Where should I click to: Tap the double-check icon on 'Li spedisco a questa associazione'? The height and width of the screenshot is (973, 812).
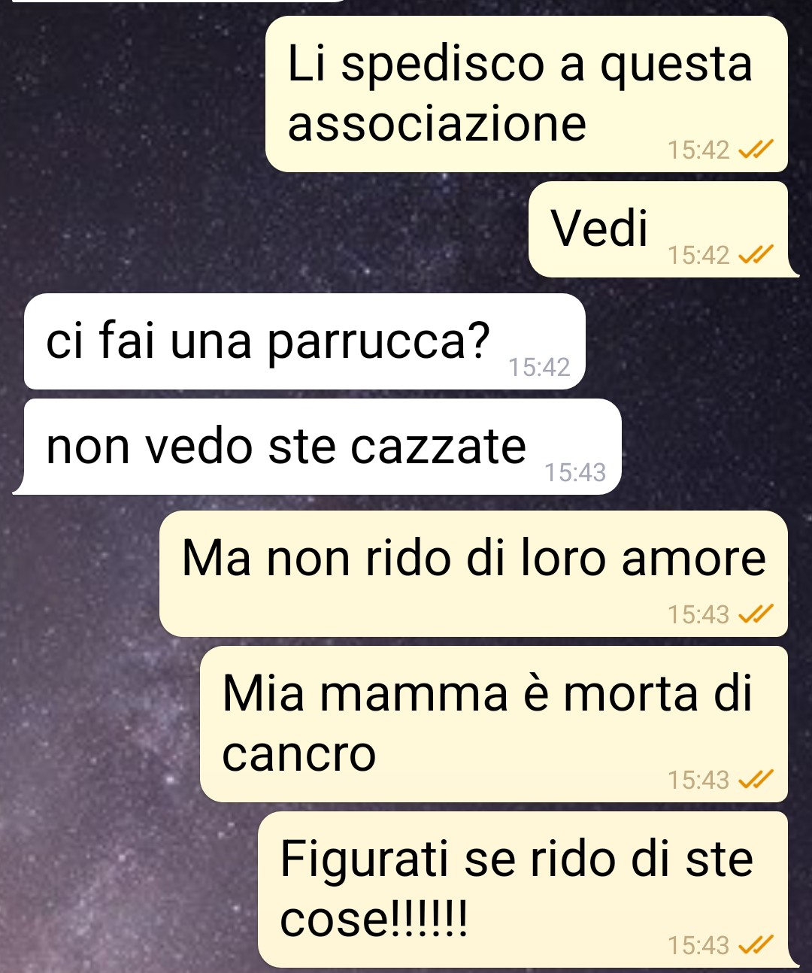click(x=756, y=150)
